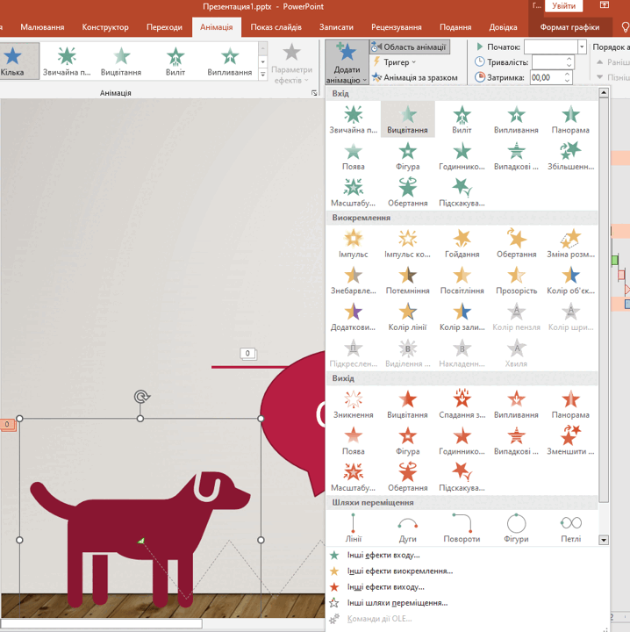This screenshot has width=630, height=632.
Task: Choose the Масштабування entrance effect
Action: (x=353, y=192)
